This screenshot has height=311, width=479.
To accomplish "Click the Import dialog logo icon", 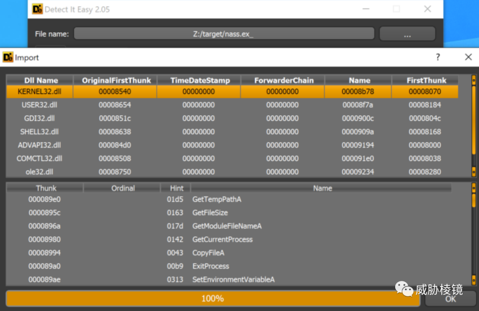I will (8, 57).
